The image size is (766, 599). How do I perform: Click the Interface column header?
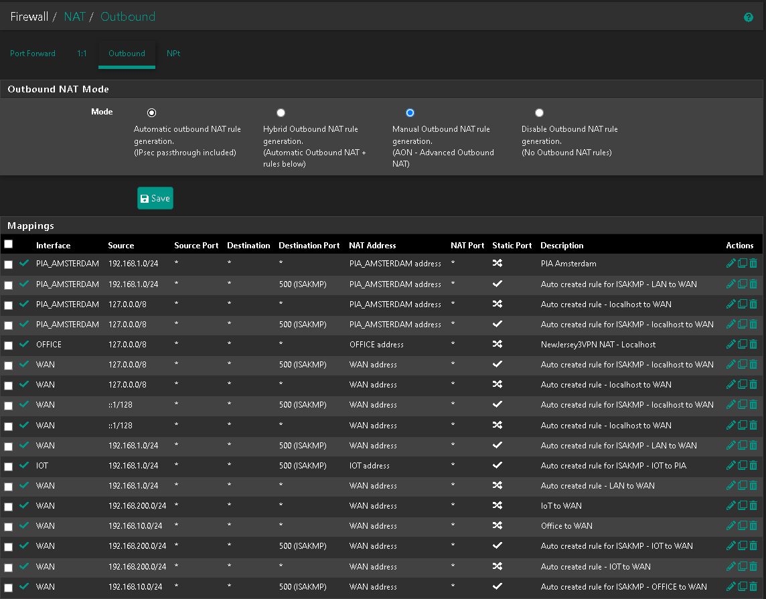point(54,246)
